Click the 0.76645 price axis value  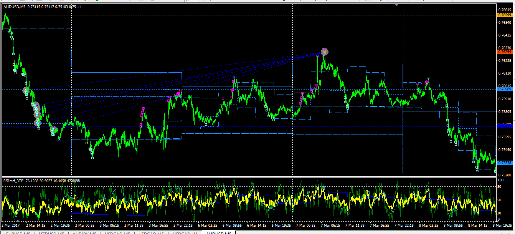[x=504, y=10]
